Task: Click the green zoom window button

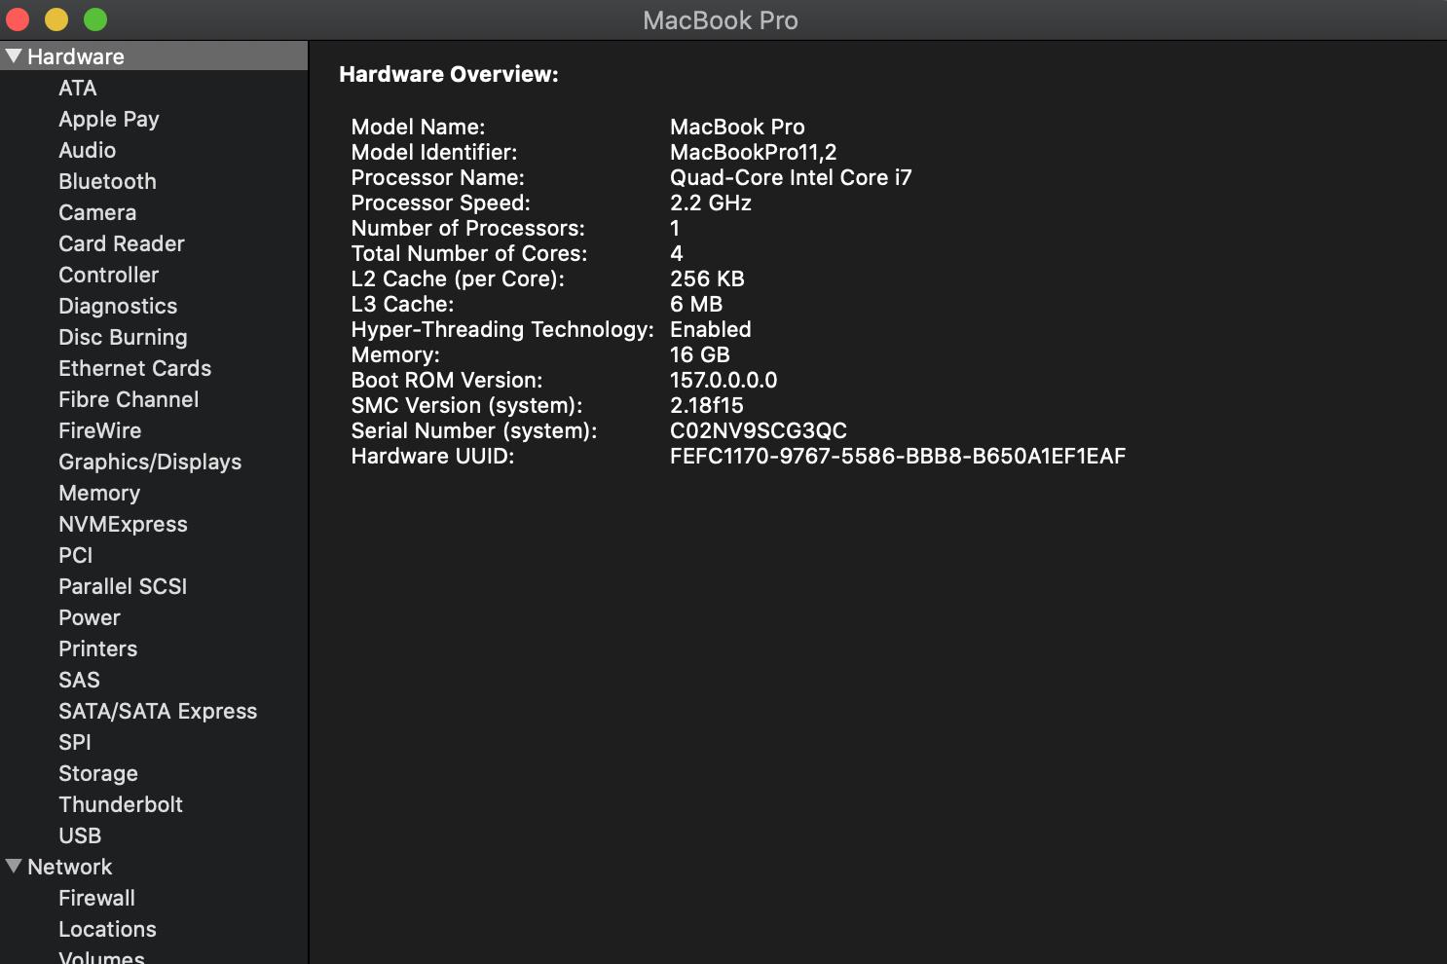Action: click(95, 19)
